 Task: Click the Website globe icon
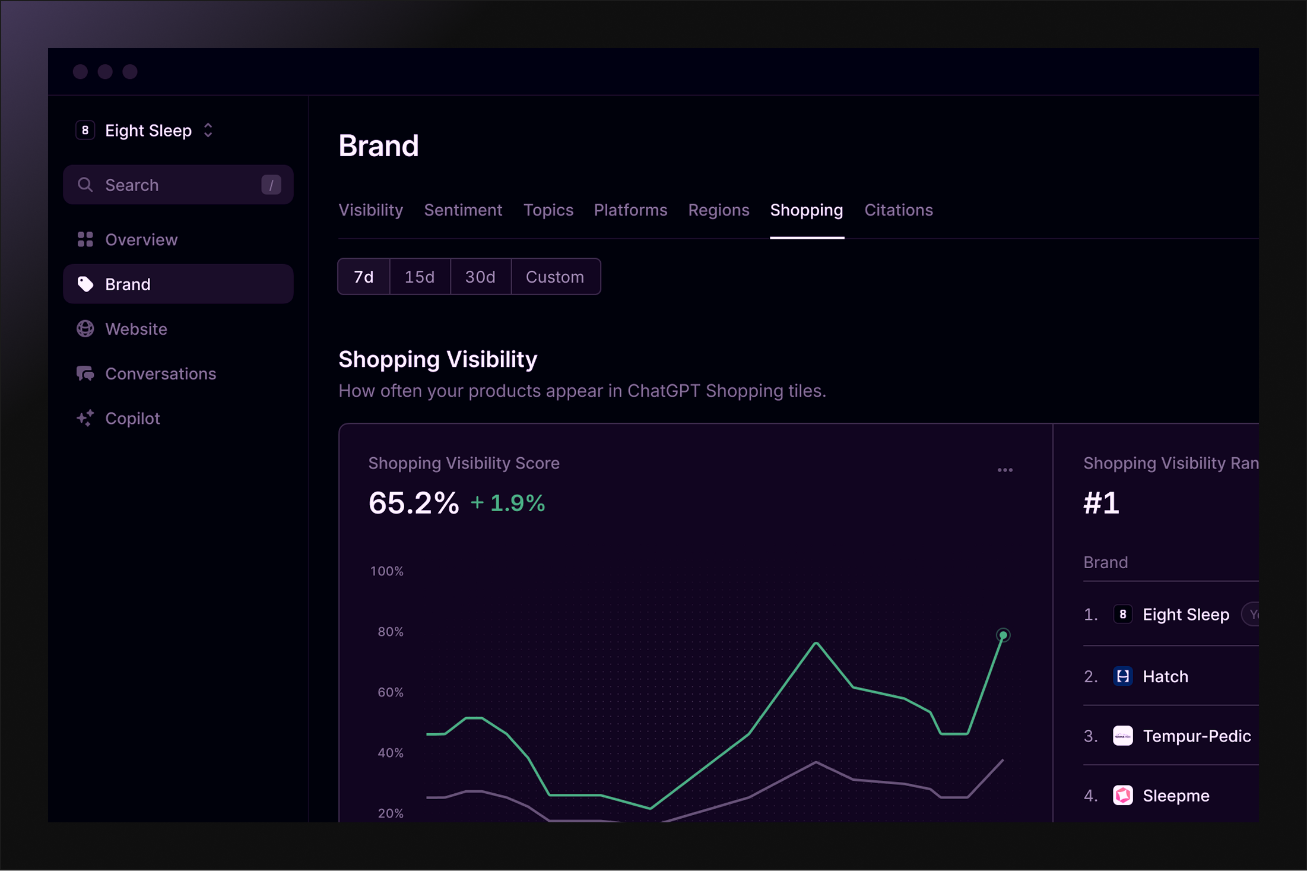85,329
